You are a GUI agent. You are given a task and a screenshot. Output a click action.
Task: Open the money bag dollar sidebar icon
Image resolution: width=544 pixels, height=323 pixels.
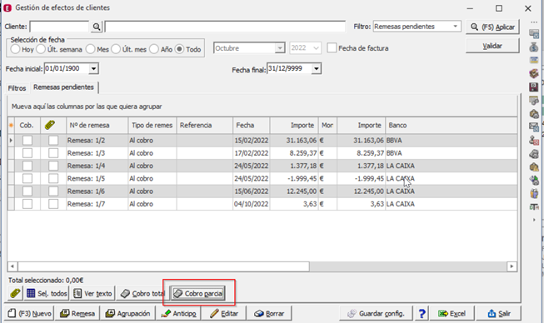(534, 47)
